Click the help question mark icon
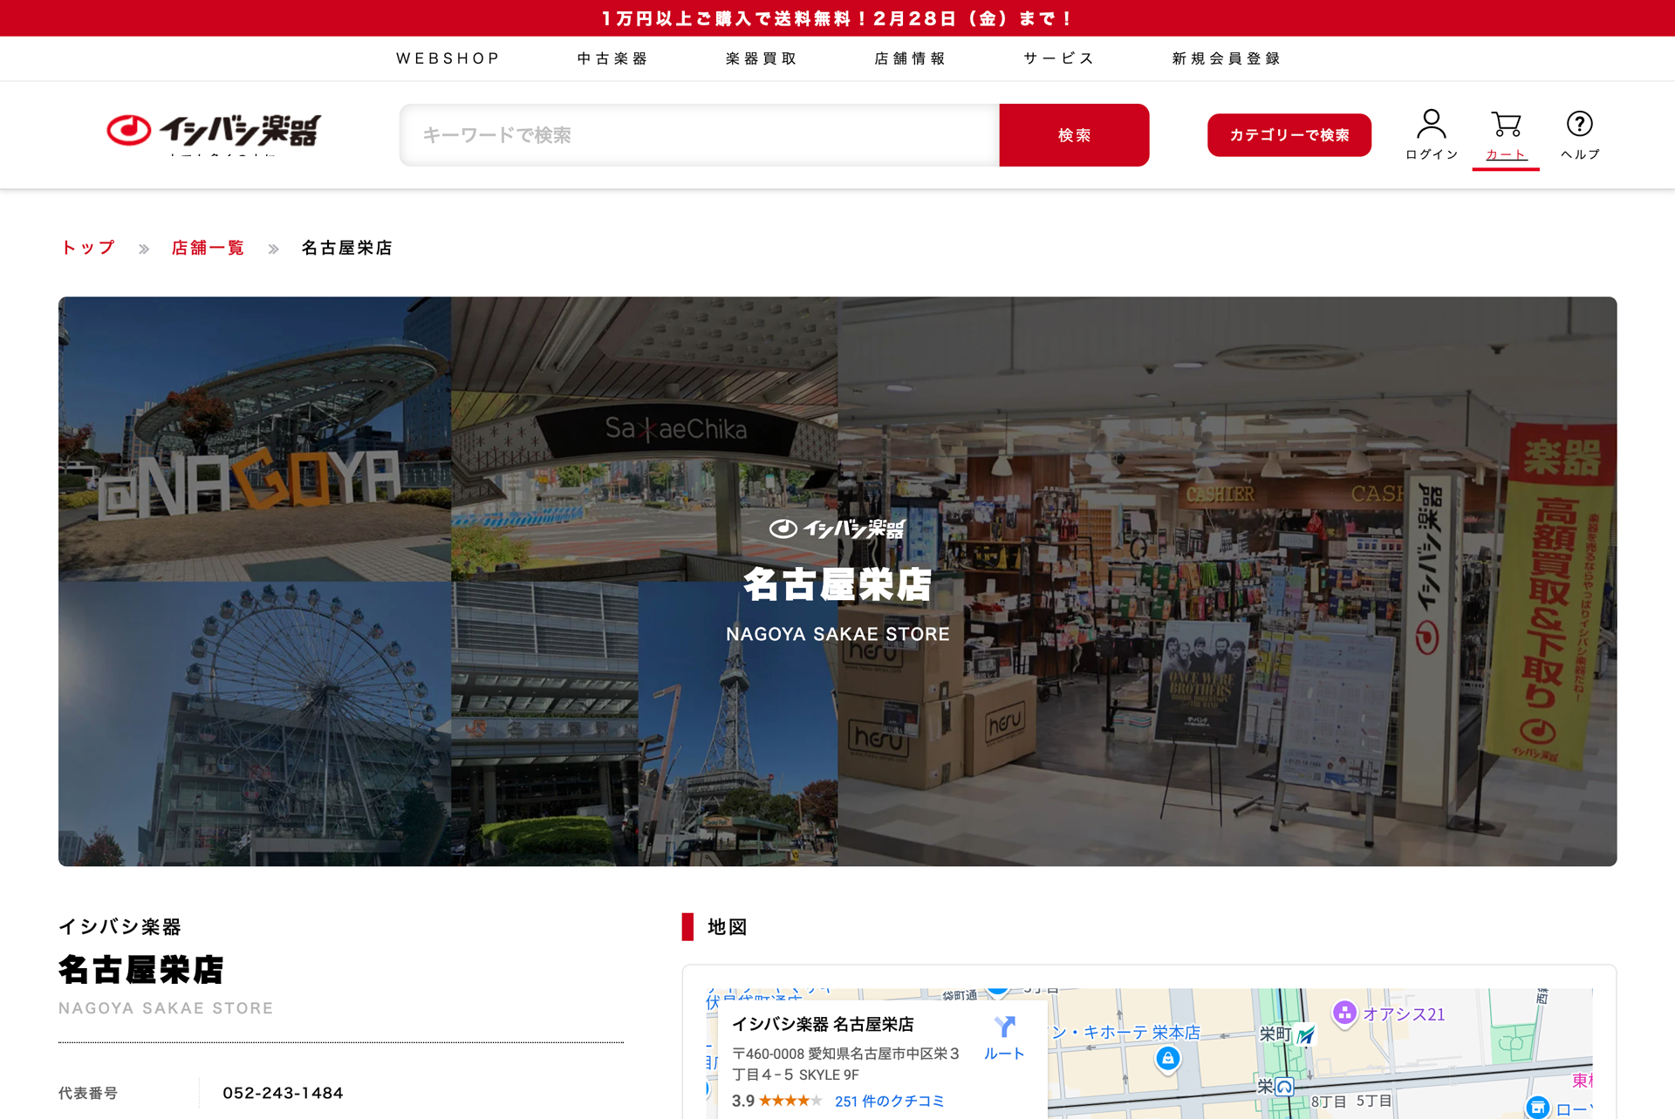1675x1119 pixels. pyautogui.click(x=1579, y=125)
